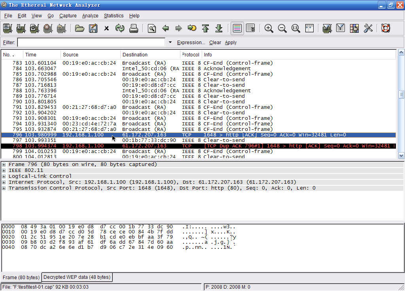Focus the display filter text field
The width and height of the screenshot is (405, 291).
[91, 43]
